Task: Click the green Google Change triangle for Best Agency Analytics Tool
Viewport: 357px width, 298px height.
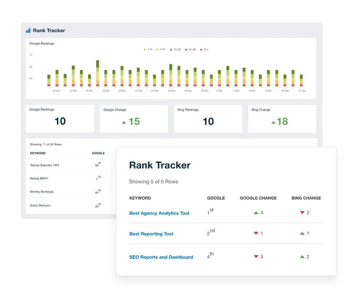Action: tap(256, 212)
